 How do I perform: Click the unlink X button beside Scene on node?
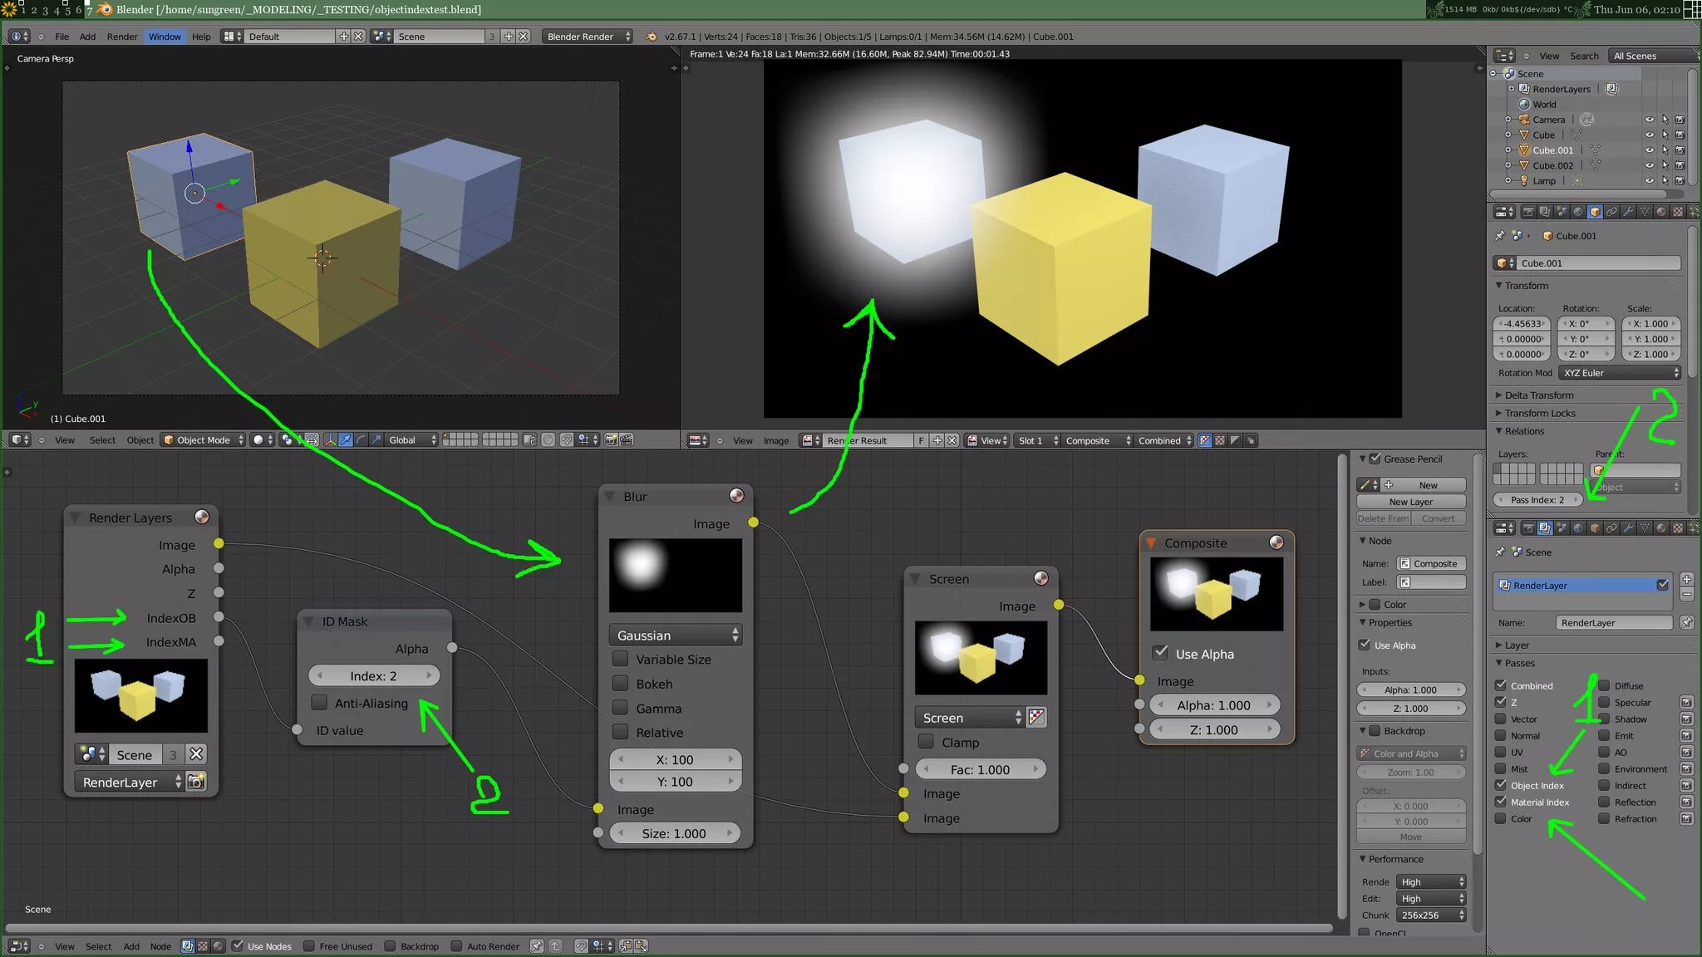point(196,754)
